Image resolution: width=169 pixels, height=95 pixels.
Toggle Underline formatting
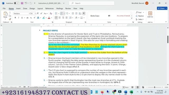(22, 18)
